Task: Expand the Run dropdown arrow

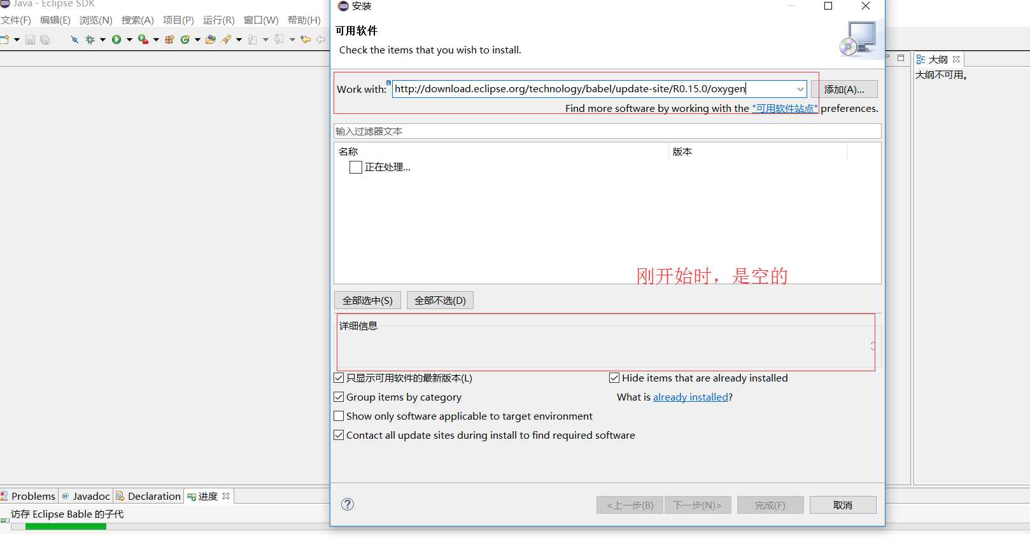Action: point(129,39)
